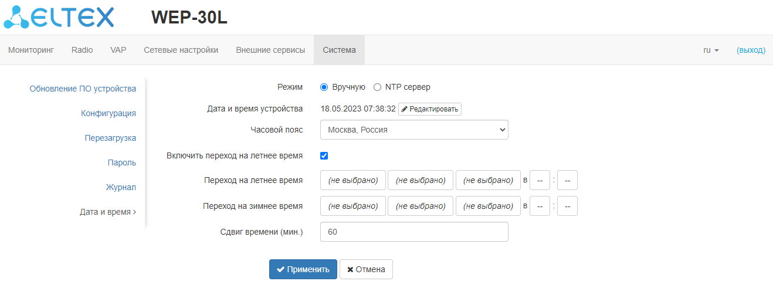
Task: Open the Часовой пояс timezone dropdown
Action: pyautogui.click(x=414, y=130)
